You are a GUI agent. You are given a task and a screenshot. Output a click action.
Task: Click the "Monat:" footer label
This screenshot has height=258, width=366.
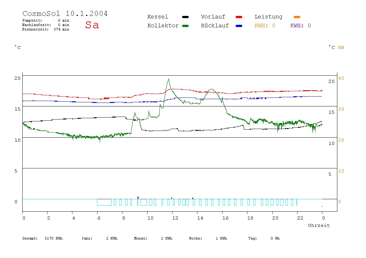141,238
